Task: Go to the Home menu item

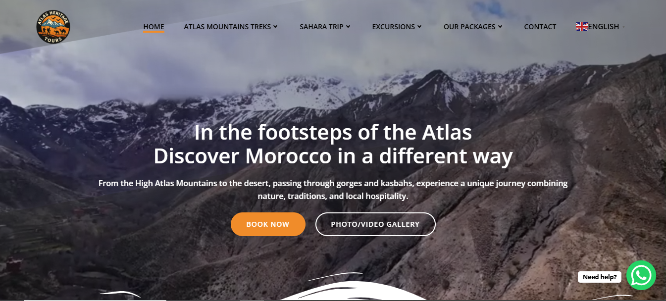Action: [154, 27]
